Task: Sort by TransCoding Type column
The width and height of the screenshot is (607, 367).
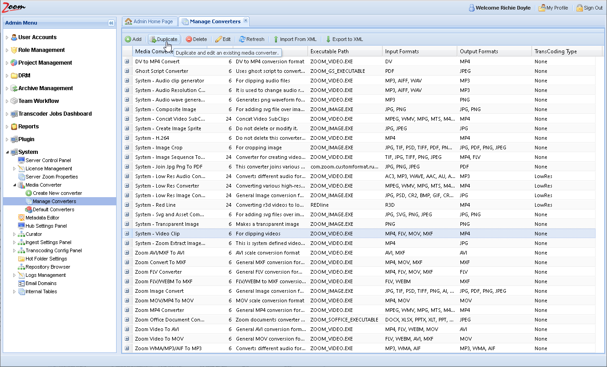Action: coord(568,51)
